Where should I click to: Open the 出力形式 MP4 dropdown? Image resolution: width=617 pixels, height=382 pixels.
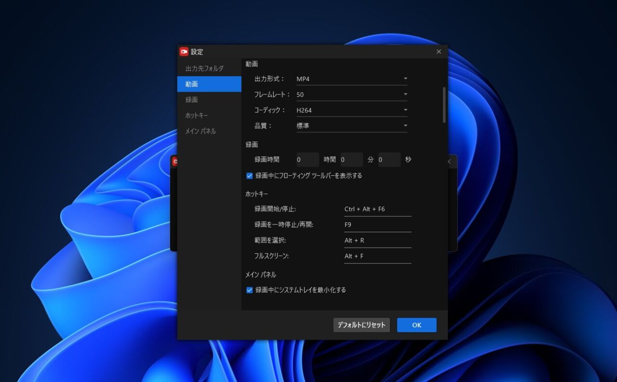[x=351, y=79]
